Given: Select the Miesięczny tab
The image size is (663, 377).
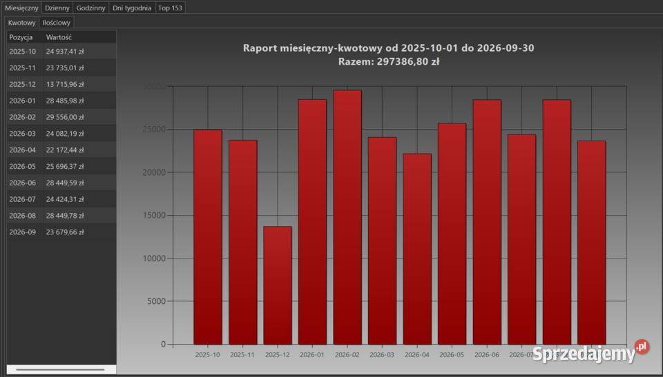Looking at the screenshot, I should pos(21,8).
